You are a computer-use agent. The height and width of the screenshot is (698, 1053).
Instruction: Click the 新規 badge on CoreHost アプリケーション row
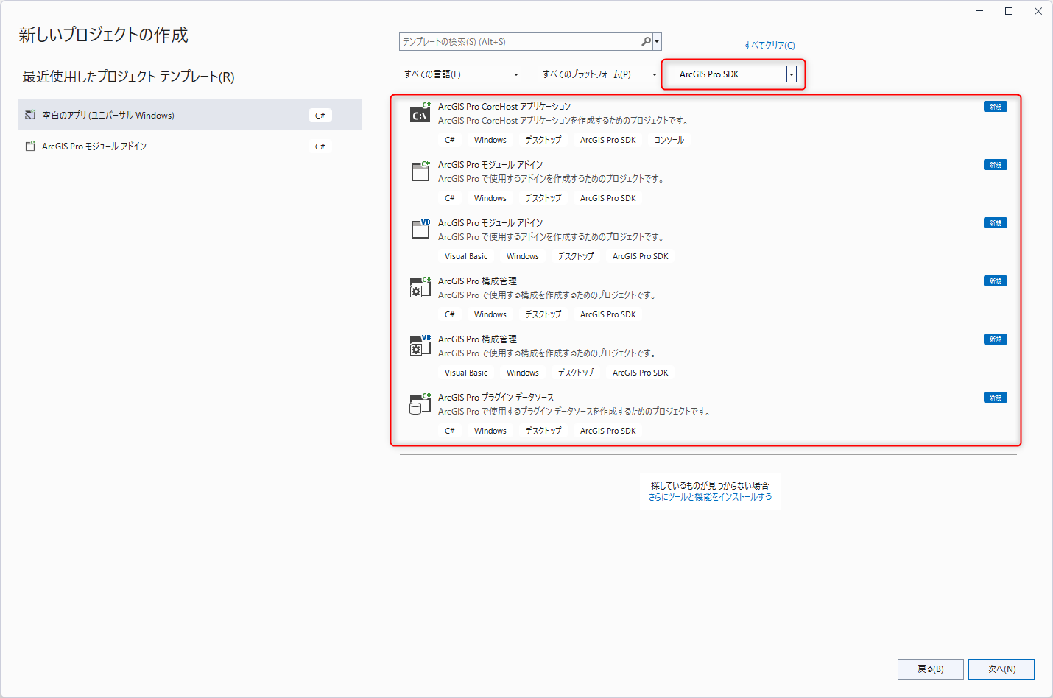pyautogui.click(x=996, y=107)
